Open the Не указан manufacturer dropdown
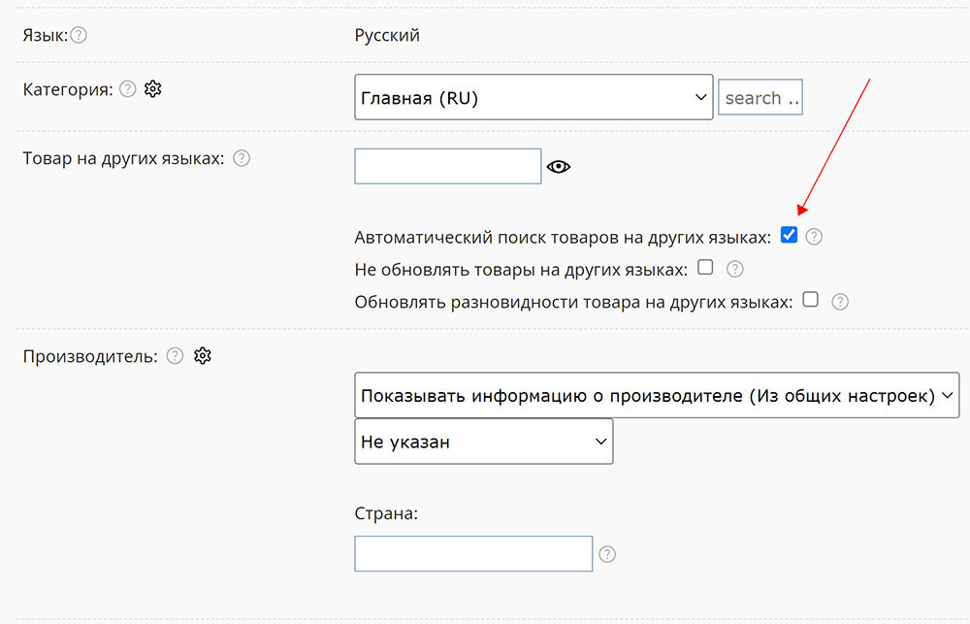The image size is (970, 624). coord(483,442)
